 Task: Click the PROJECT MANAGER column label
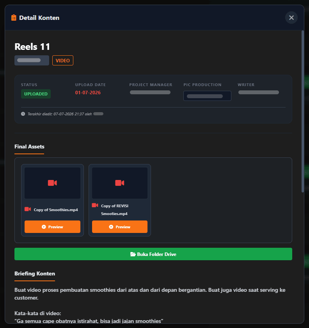pos(151,85)
